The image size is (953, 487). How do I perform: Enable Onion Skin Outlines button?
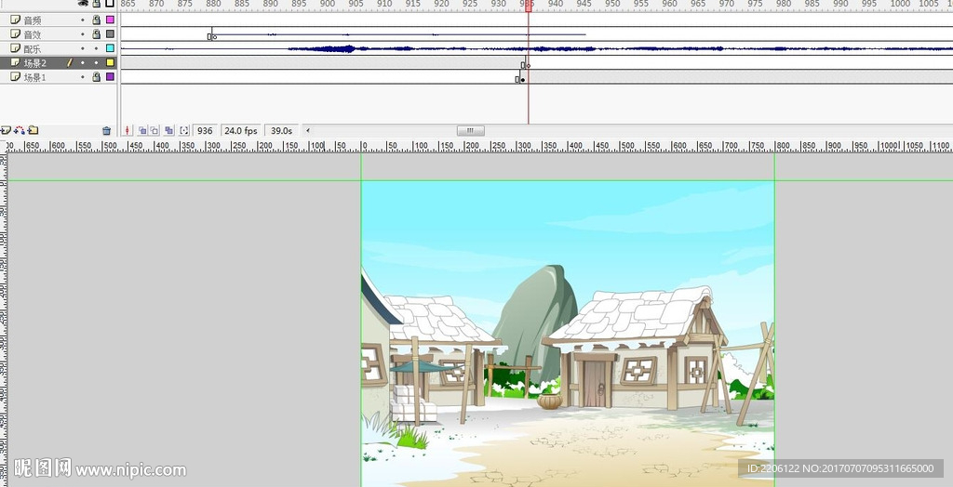pos(154,130)
